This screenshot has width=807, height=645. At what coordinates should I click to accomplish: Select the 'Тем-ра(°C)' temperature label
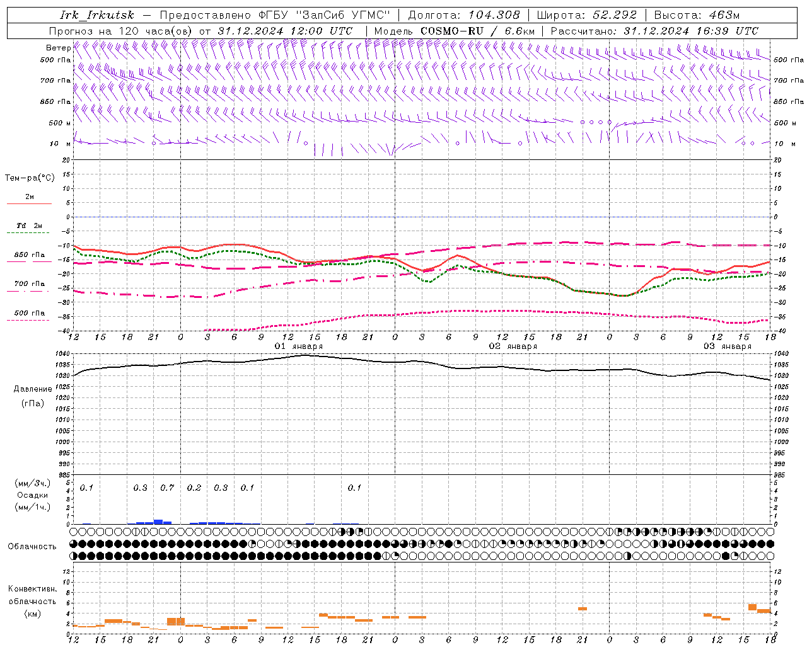[30, 178]
